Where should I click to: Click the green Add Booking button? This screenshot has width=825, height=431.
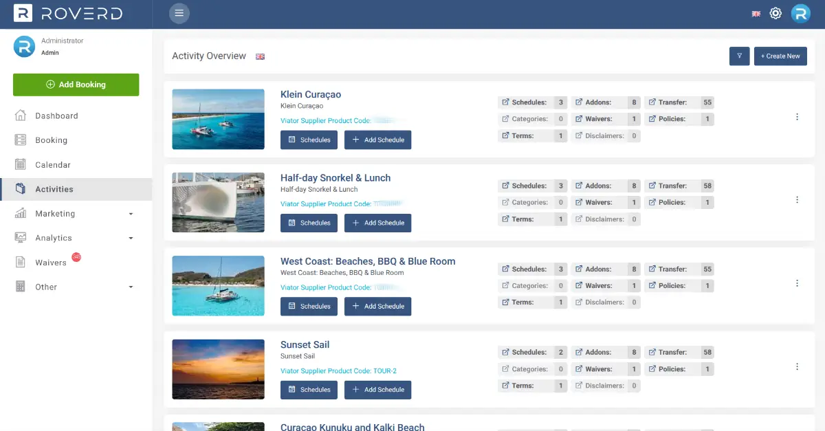tap(76, 85)
